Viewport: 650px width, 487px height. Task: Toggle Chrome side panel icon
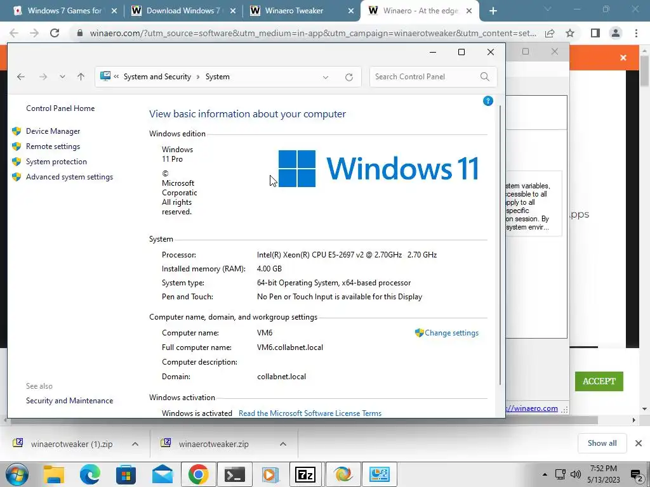coord(595,33)
